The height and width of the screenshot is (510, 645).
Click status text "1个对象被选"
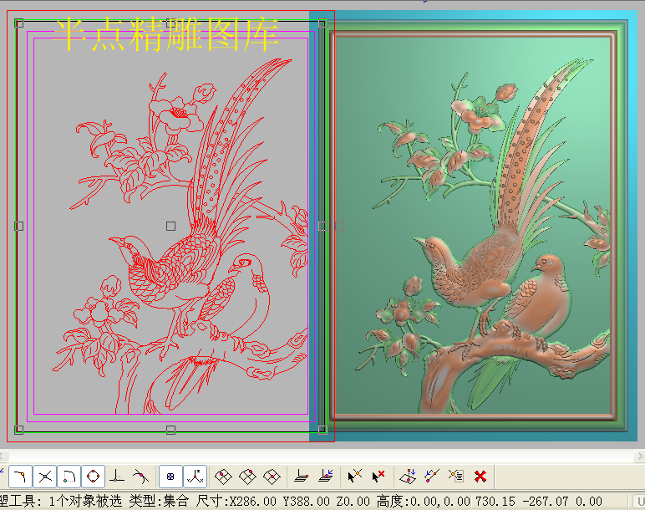[85, 501]
